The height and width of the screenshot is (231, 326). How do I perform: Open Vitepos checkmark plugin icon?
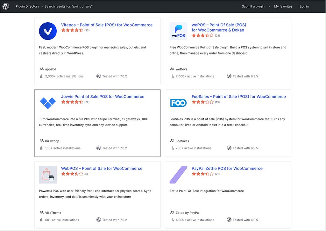48,31
